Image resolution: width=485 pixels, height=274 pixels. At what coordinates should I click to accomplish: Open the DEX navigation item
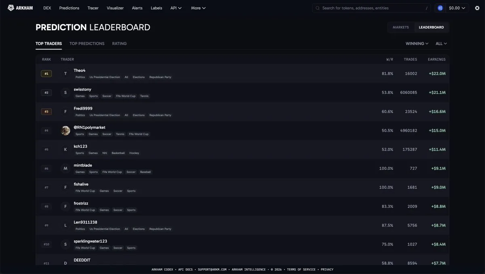pyautogui.click(x=47, y=8)
